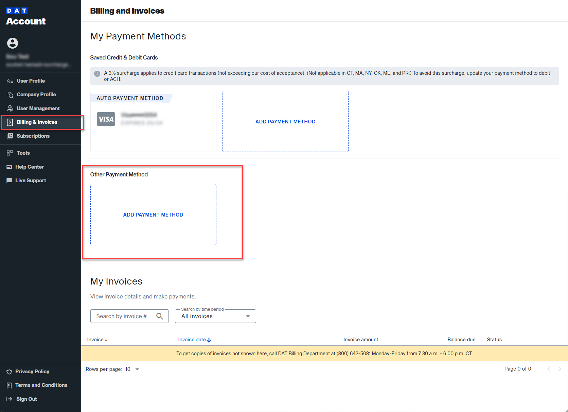Go to previous invoices page arrow
This screenshot has height=412, width=568.
pos(549,369)
